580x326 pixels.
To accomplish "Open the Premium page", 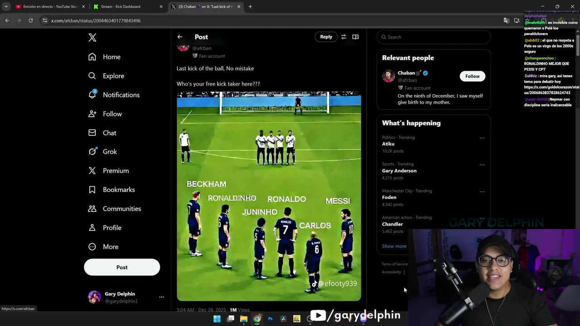I will tap(109, 171).
